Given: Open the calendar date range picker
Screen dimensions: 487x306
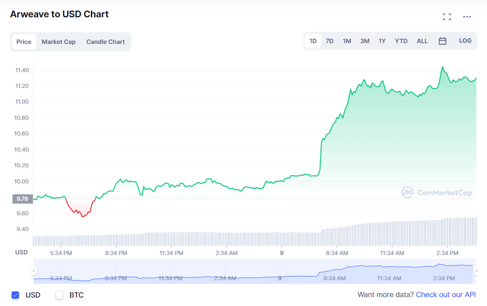Looking at the screenshot, I should (442, 41).
